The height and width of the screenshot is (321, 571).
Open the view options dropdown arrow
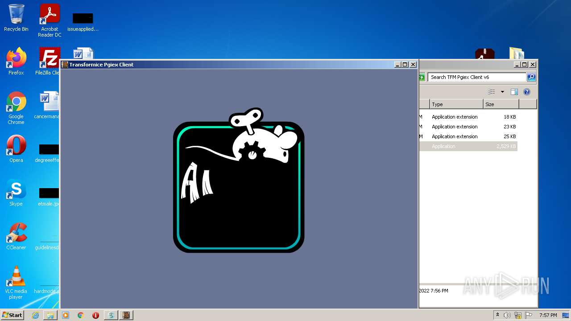502,92
